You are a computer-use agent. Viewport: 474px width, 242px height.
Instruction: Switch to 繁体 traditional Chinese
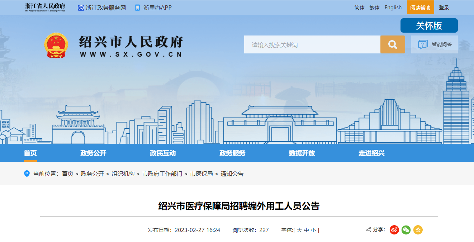tap(374, 8)
